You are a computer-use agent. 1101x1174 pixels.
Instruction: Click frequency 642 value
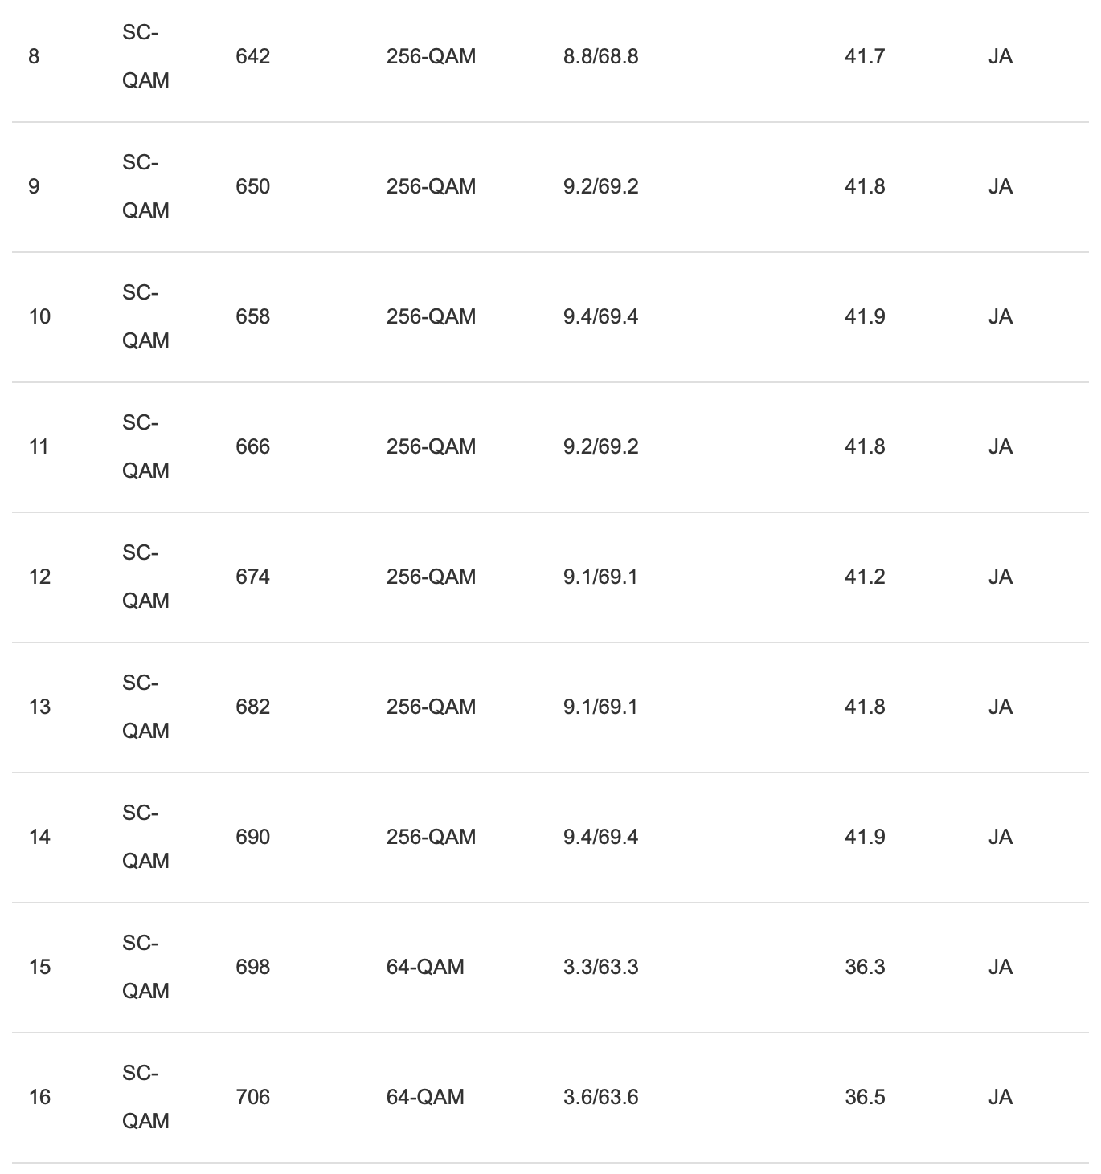coord(252,56)
